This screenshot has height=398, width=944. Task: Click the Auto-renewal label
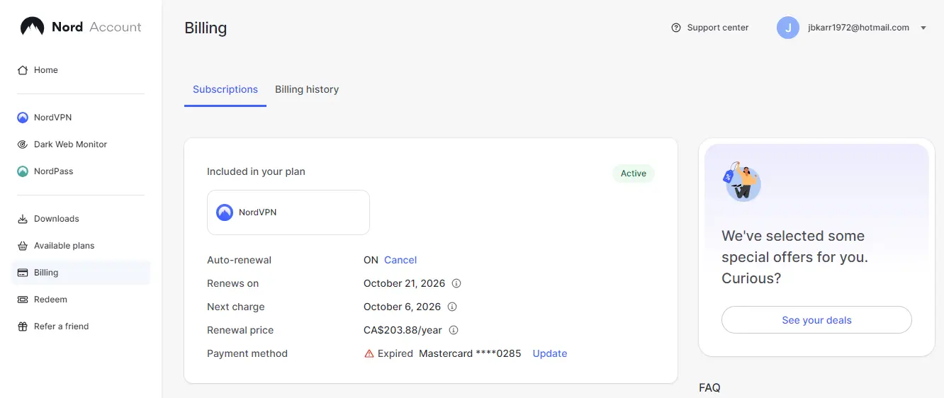pyautogui.click(x=239, y=260)
